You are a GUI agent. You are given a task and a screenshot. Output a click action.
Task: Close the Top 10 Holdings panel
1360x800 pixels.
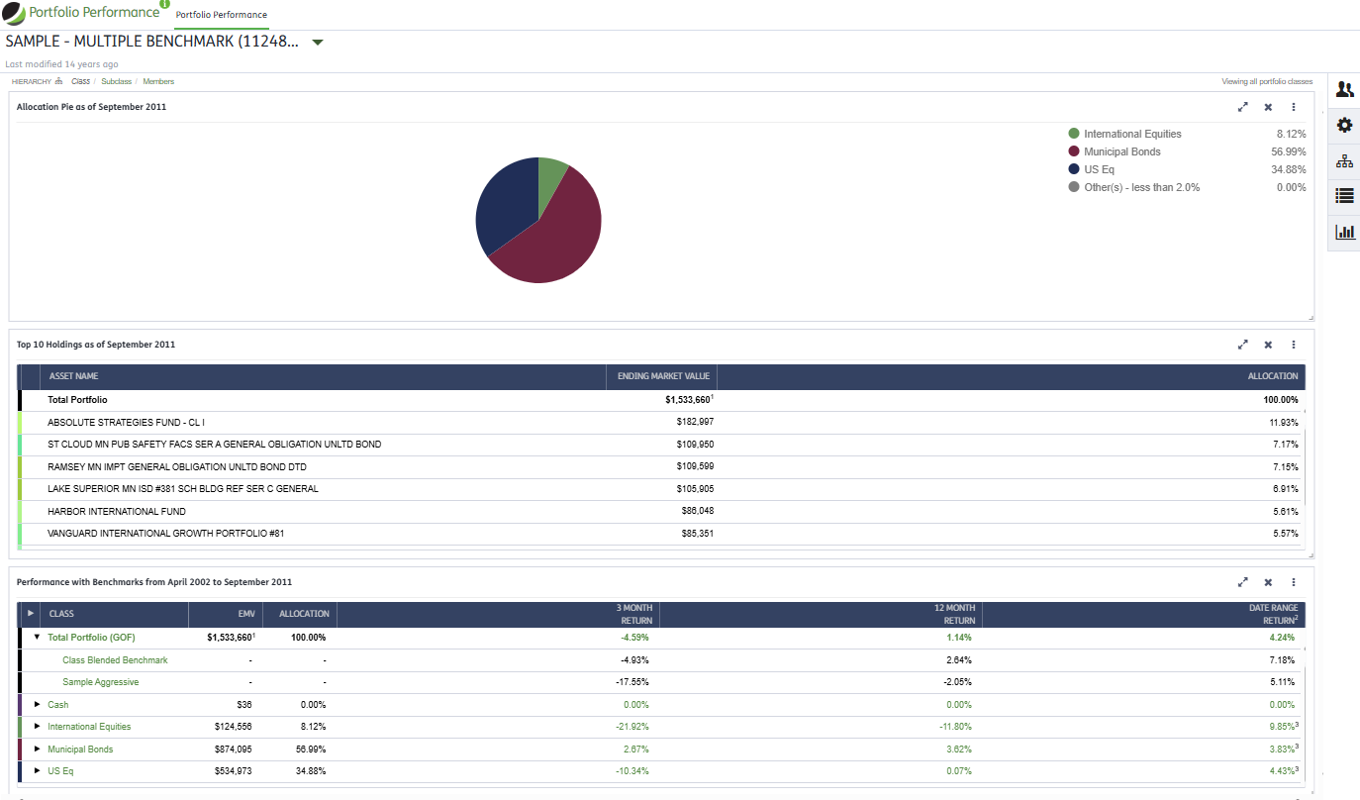click(1268, 345)
